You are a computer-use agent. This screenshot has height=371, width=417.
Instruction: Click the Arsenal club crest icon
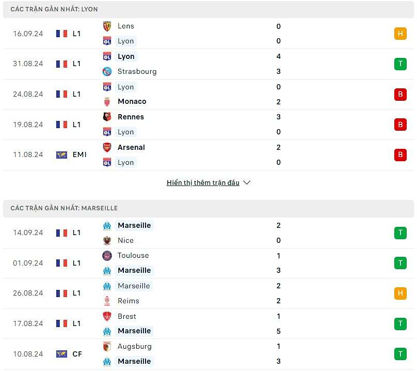tap(107, 147)
